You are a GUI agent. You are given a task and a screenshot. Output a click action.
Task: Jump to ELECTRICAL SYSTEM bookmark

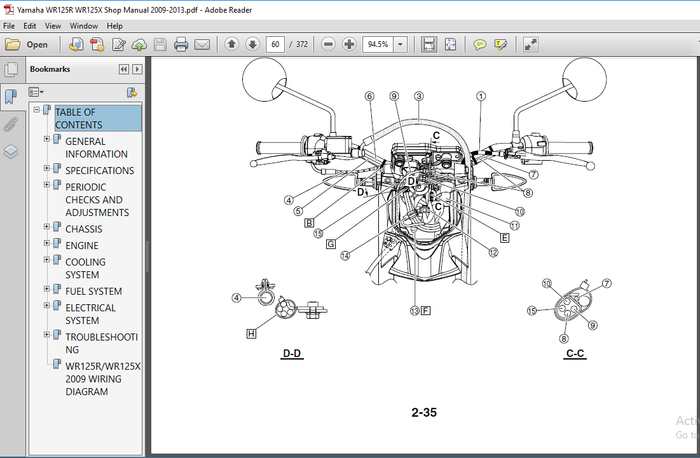click(x=91, y=314)
